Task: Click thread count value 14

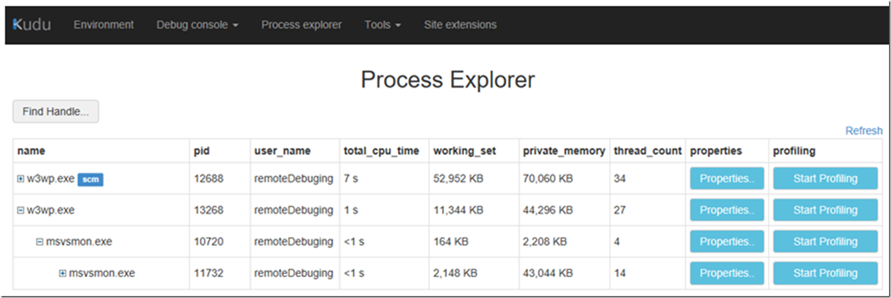Action: (x=620, y=273)
